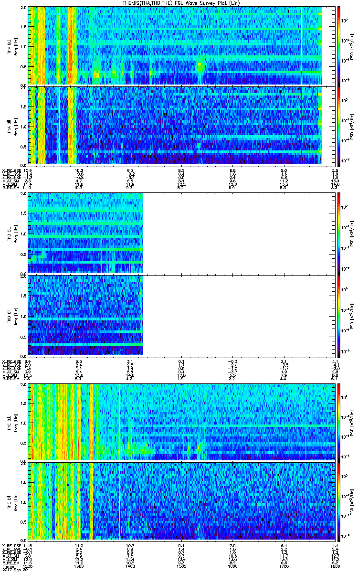
Task: Click the PSD color bar beside THA B⊥
Action: point(339,46)
